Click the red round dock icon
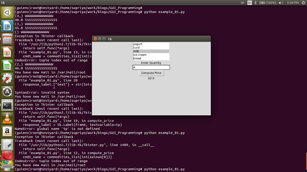Image resolution: width=307 pixels, height=172 pixels. [7, 155]
